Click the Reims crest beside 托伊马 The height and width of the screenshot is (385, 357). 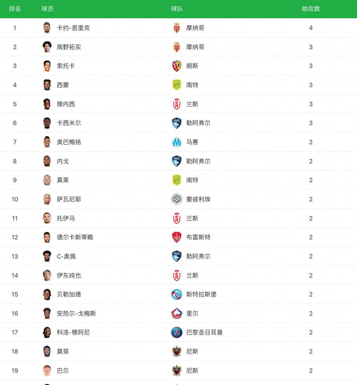(177, 218)
